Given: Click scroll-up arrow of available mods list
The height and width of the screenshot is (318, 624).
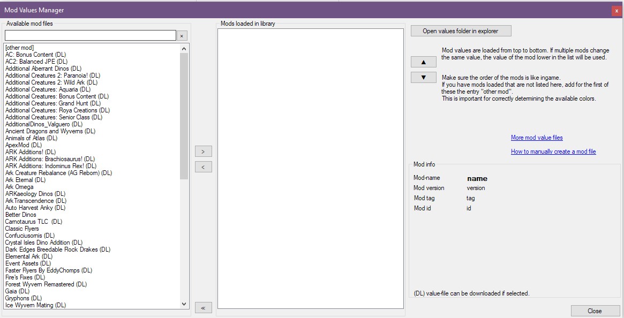Looking at the screenshot, I should click(184, 49).
